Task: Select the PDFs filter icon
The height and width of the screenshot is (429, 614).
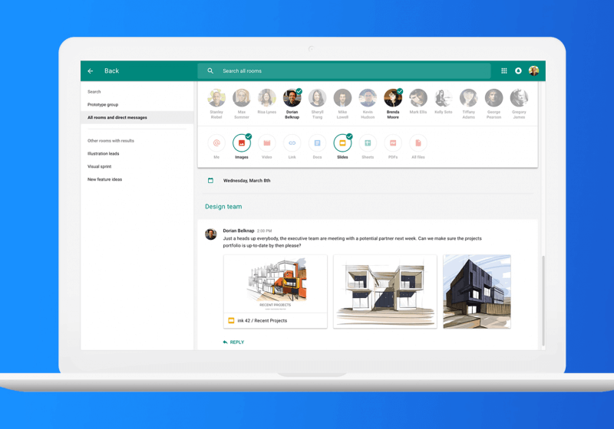Action: 393,143
